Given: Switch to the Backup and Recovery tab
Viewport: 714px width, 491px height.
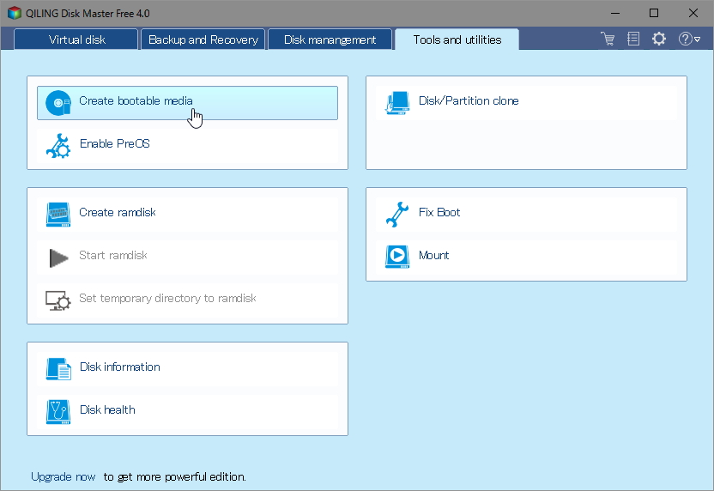Looking at the screenshot, I should click(203, 39).
